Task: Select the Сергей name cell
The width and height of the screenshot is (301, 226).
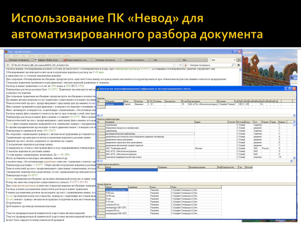Action: tap(129, 104)
